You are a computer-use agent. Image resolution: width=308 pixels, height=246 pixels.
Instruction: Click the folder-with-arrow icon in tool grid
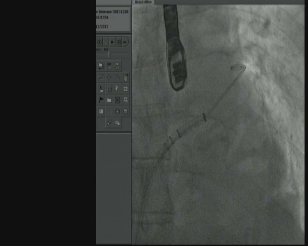[101, 66]
